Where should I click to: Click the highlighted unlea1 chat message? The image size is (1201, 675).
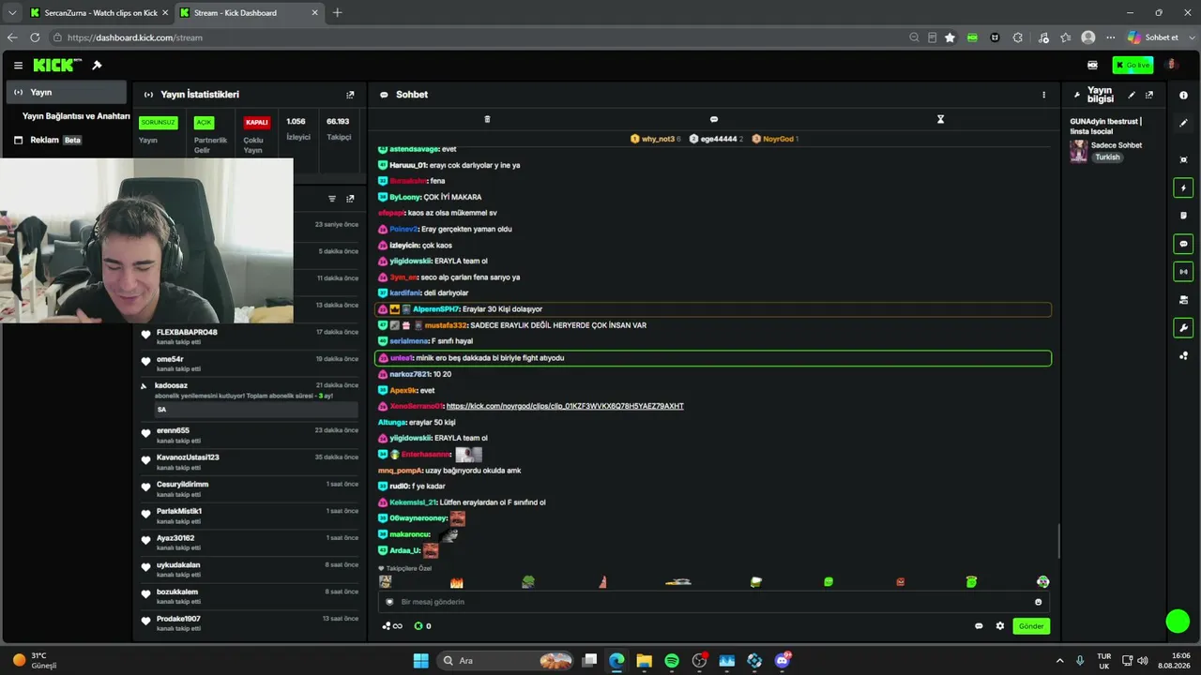(713, 358)
